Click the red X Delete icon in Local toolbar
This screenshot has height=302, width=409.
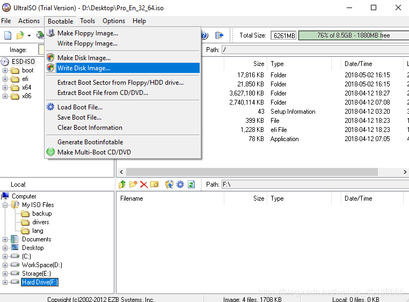click(x=144, y=185)
